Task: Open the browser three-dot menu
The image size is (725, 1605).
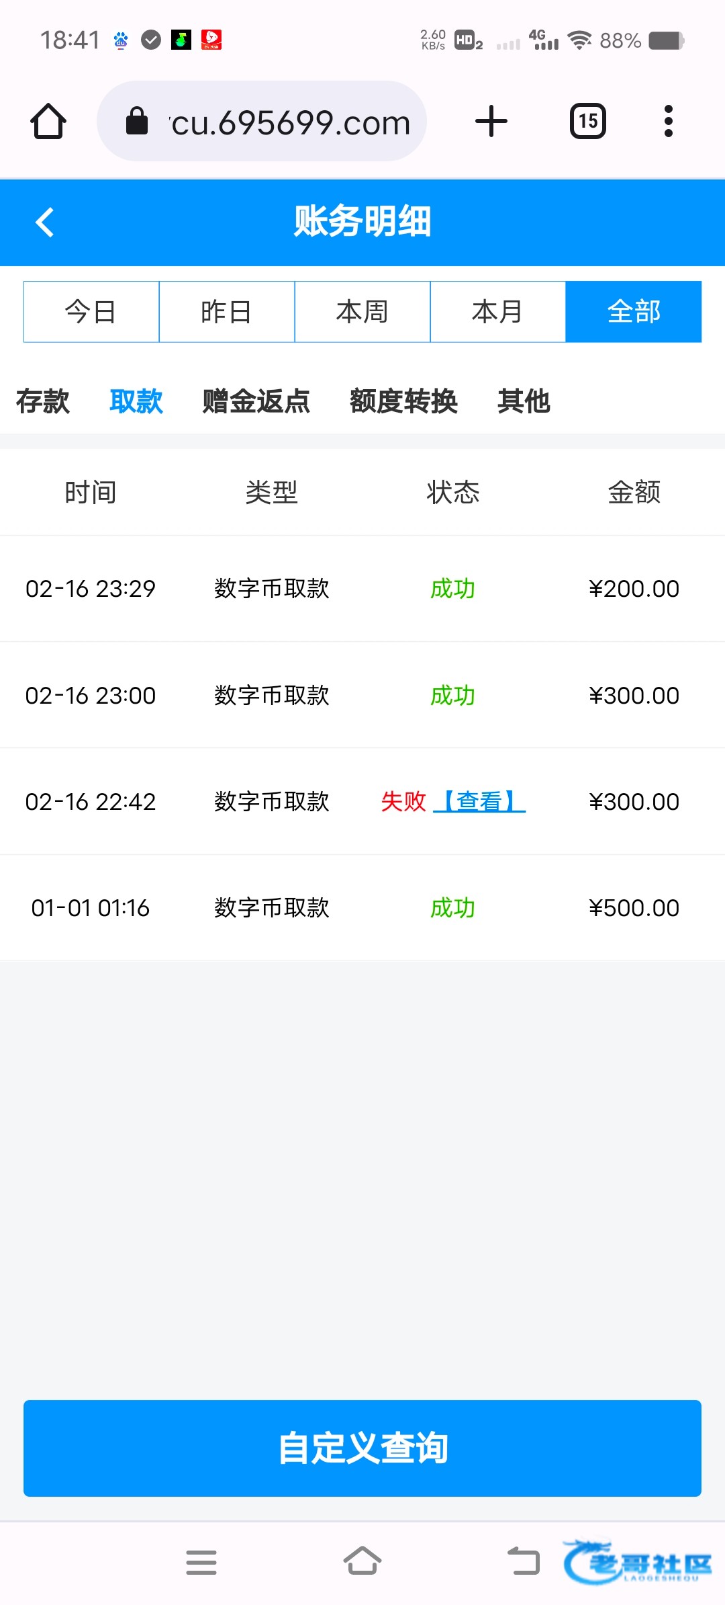Action: (668, 122)
